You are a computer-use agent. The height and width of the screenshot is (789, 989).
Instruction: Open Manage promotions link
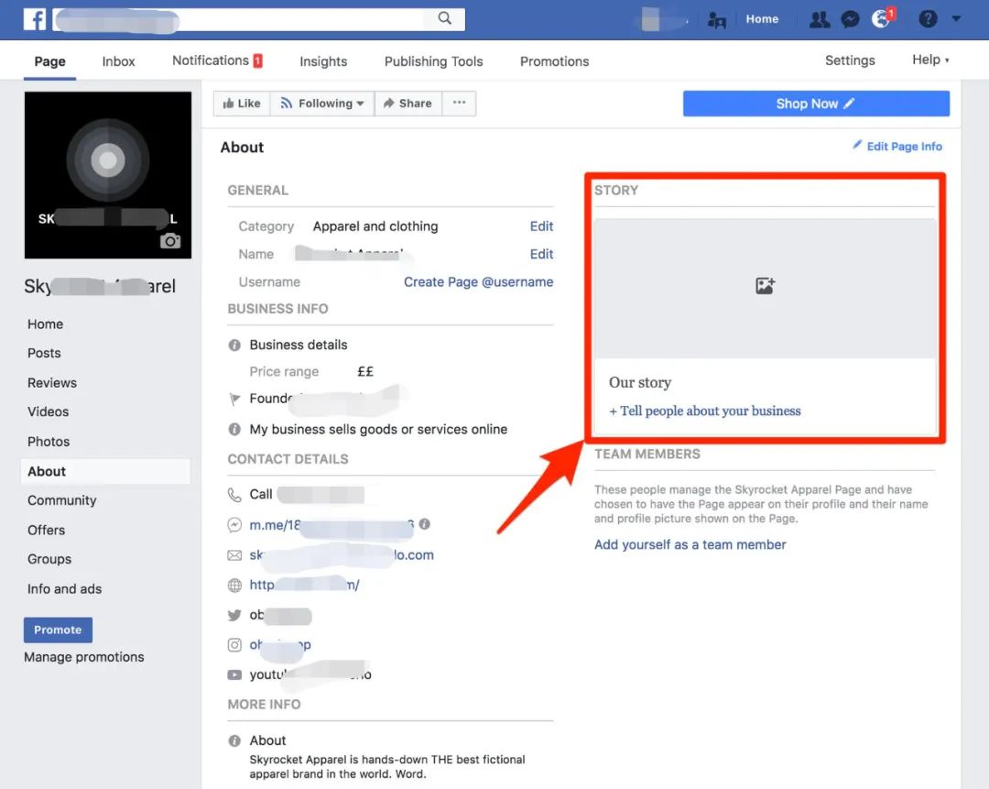pyautogui.click(x=84, y=657)
